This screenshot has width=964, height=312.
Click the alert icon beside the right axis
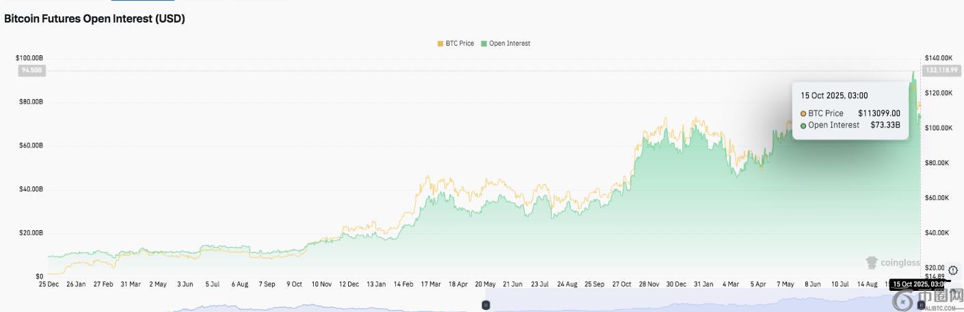click(953, 270)
